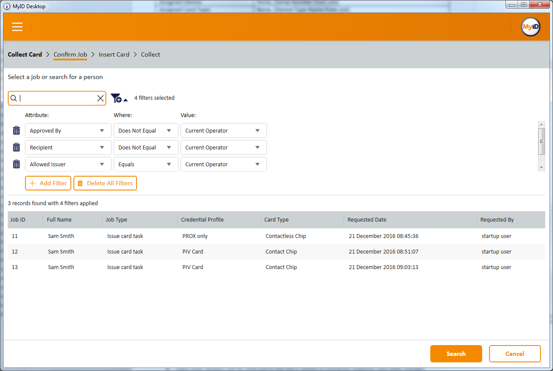Remove the Recipient filter via trash icon

pos(16,147)
